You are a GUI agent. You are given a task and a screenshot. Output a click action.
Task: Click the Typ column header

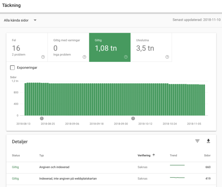(42, 155)
